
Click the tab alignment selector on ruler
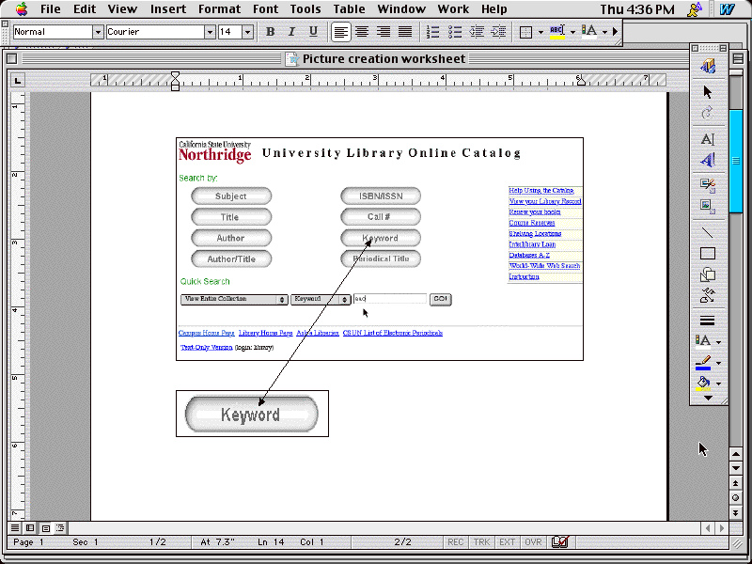point(18,80)
